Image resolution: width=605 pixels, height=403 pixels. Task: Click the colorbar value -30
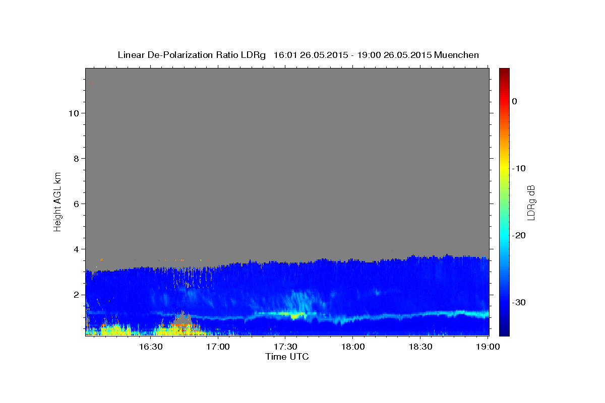pyautogui.click(x=519, y=302)
